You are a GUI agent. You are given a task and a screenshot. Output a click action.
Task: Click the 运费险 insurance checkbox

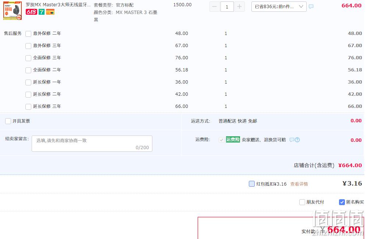coord(222,140)
